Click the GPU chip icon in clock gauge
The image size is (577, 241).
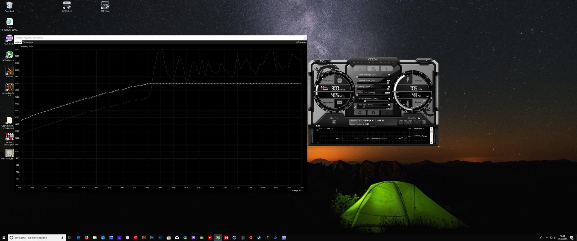[339, 81]
